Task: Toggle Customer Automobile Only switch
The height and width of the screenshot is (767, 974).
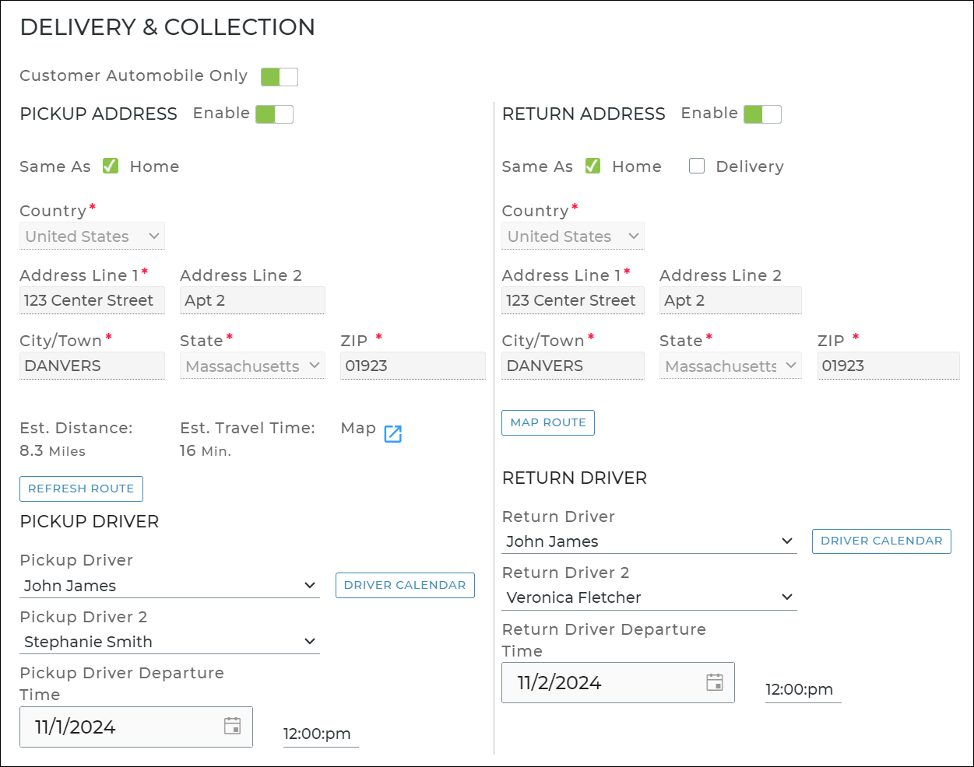Action: pos(280,76)
